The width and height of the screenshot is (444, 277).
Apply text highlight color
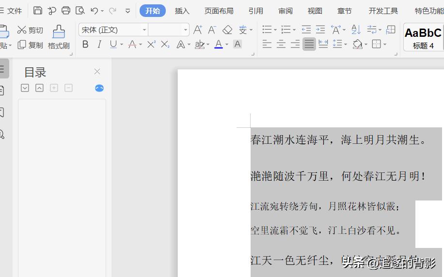200,45
